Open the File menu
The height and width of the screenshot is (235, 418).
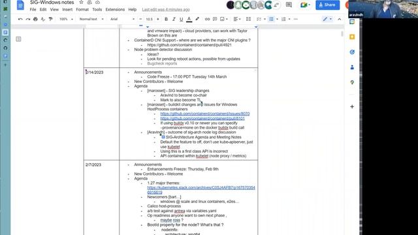pos(33,10)
